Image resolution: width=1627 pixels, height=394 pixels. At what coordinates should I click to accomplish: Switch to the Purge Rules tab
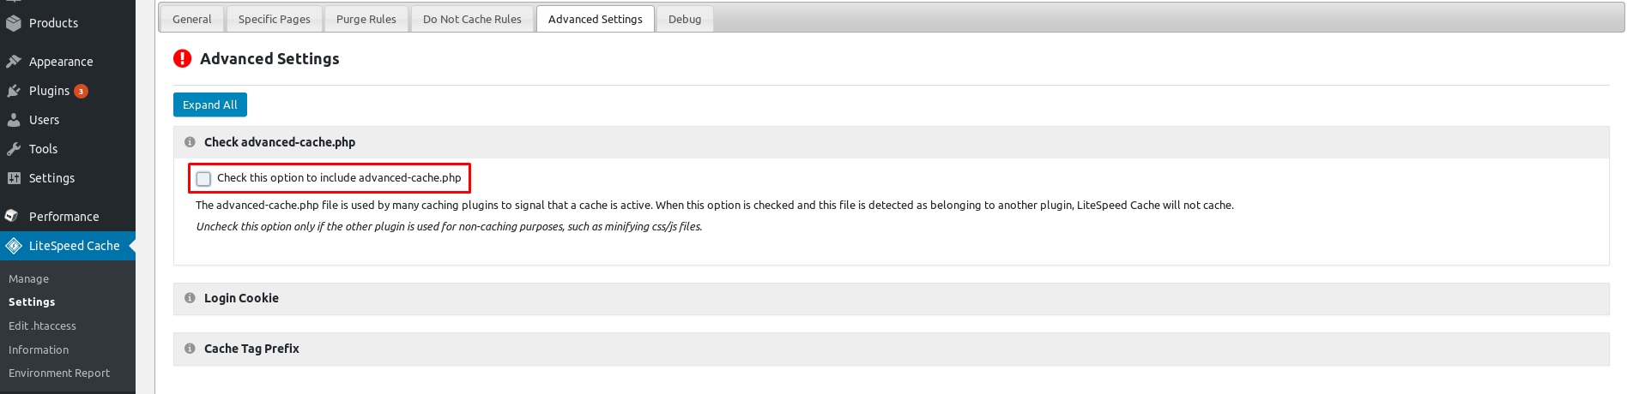pos(366,19)
